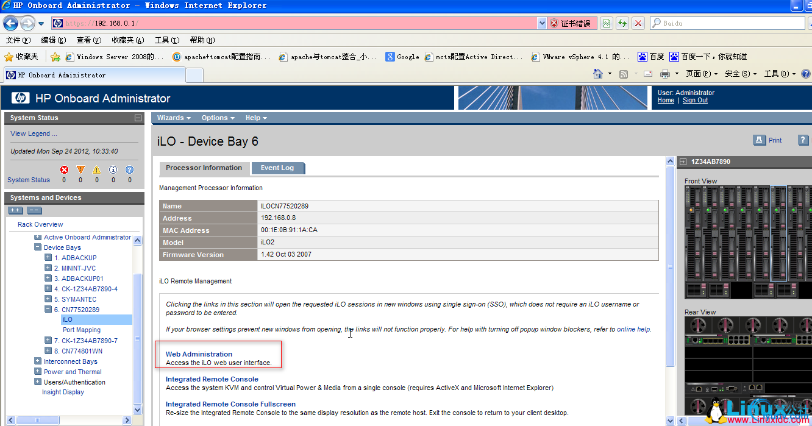Click the Stop loading red X icon

point(638,23)
